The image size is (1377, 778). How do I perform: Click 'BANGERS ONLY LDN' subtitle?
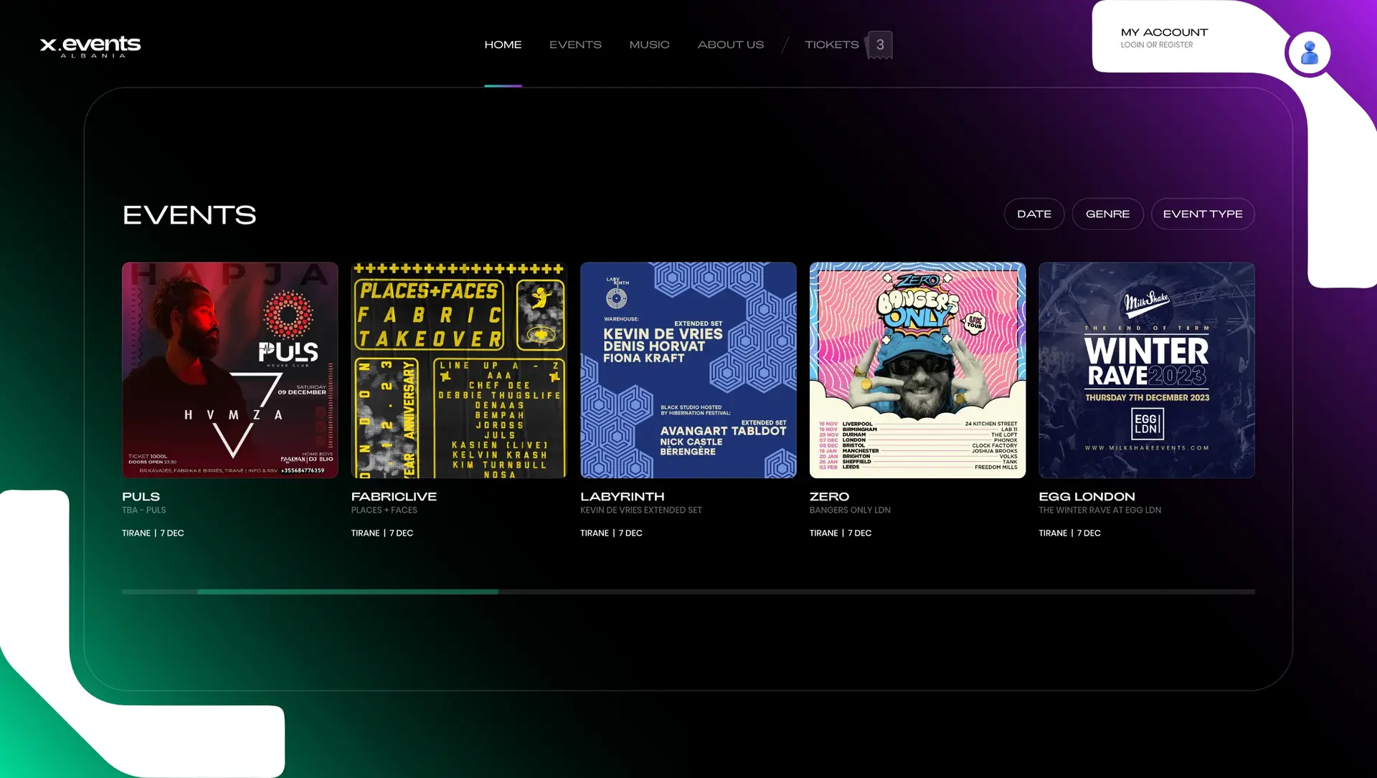[x=850, y=511]
